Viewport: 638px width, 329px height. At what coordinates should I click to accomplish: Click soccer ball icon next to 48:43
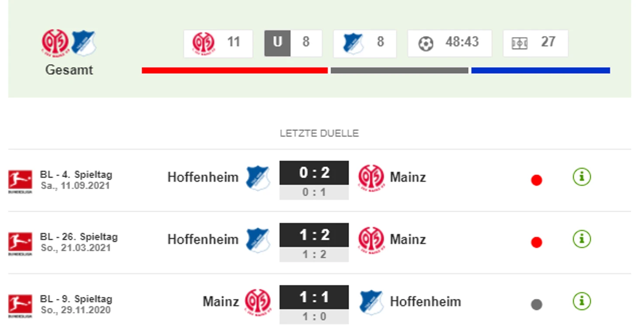(x=426, y=43)
